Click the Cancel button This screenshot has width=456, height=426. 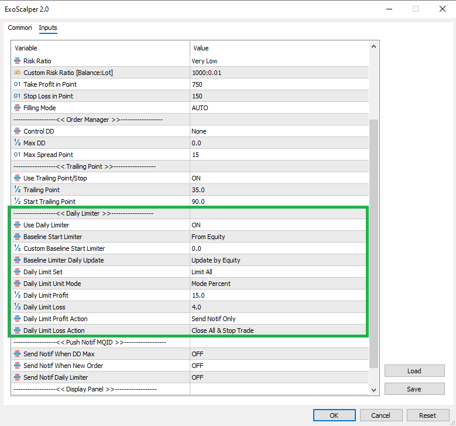click(381, 415)
